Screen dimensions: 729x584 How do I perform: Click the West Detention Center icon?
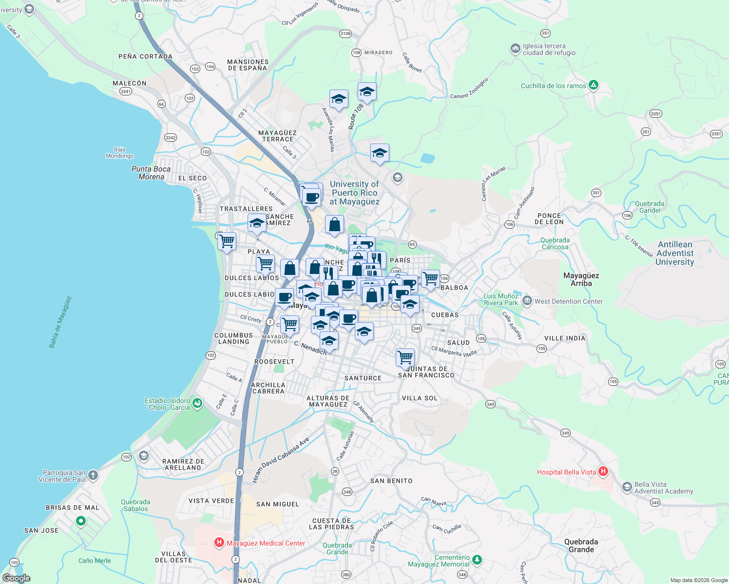pyautogui.click(x=527, y=301)
